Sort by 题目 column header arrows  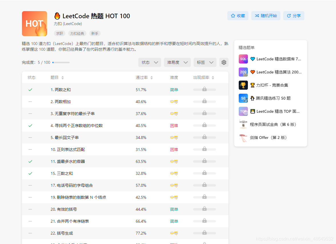pyautogui.click(x=62, y=78)
